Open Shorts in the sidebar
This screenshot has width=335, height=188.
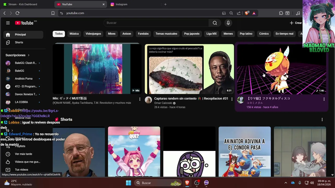click(23, 42)
